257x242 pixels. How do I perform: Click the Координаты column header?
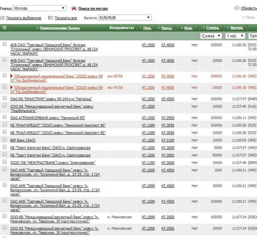click(122, 28)
